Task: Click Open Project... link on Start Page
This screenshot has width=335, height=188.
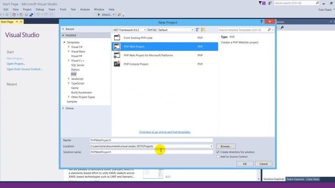Action: click(x=16, y=64)
